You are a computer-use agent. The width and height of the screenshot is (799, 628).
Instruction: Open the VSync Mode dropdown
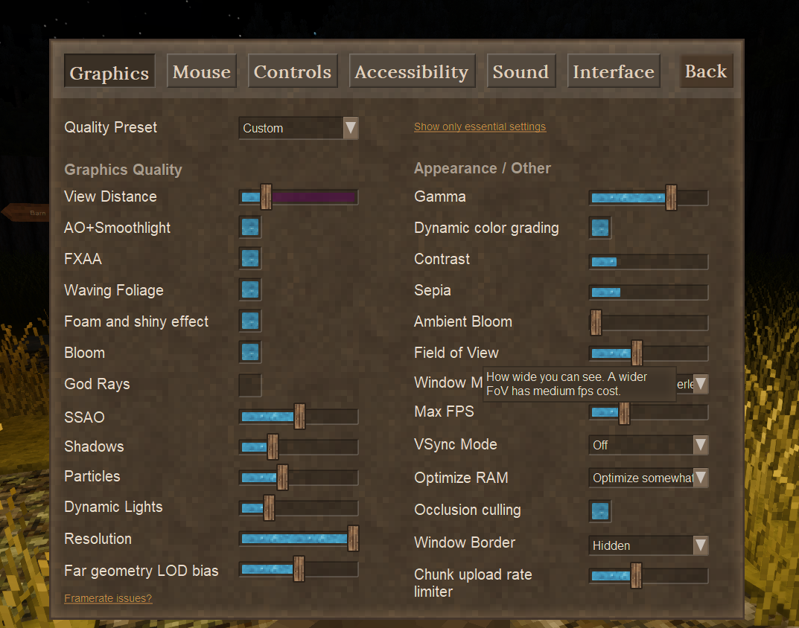pos(649,445)
